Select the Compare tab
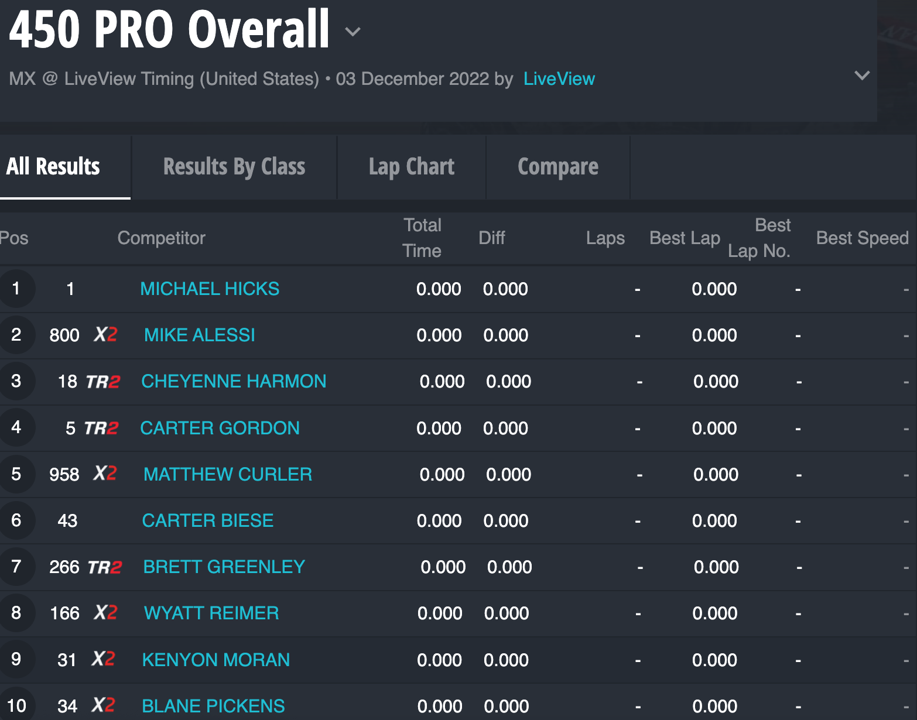917x720 pixels. pyautogui.click(x=557, y=167)
